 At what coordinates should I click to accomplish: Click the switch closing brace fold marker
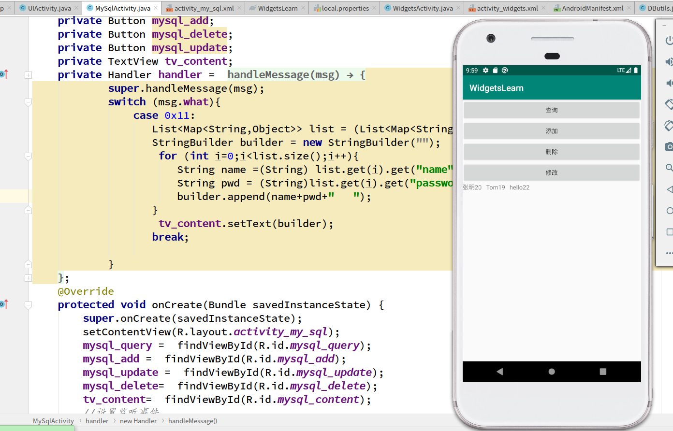[29, 264]
